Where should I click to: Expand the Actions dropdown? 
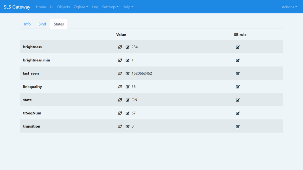pyautogui.click(x=289, y=7)
